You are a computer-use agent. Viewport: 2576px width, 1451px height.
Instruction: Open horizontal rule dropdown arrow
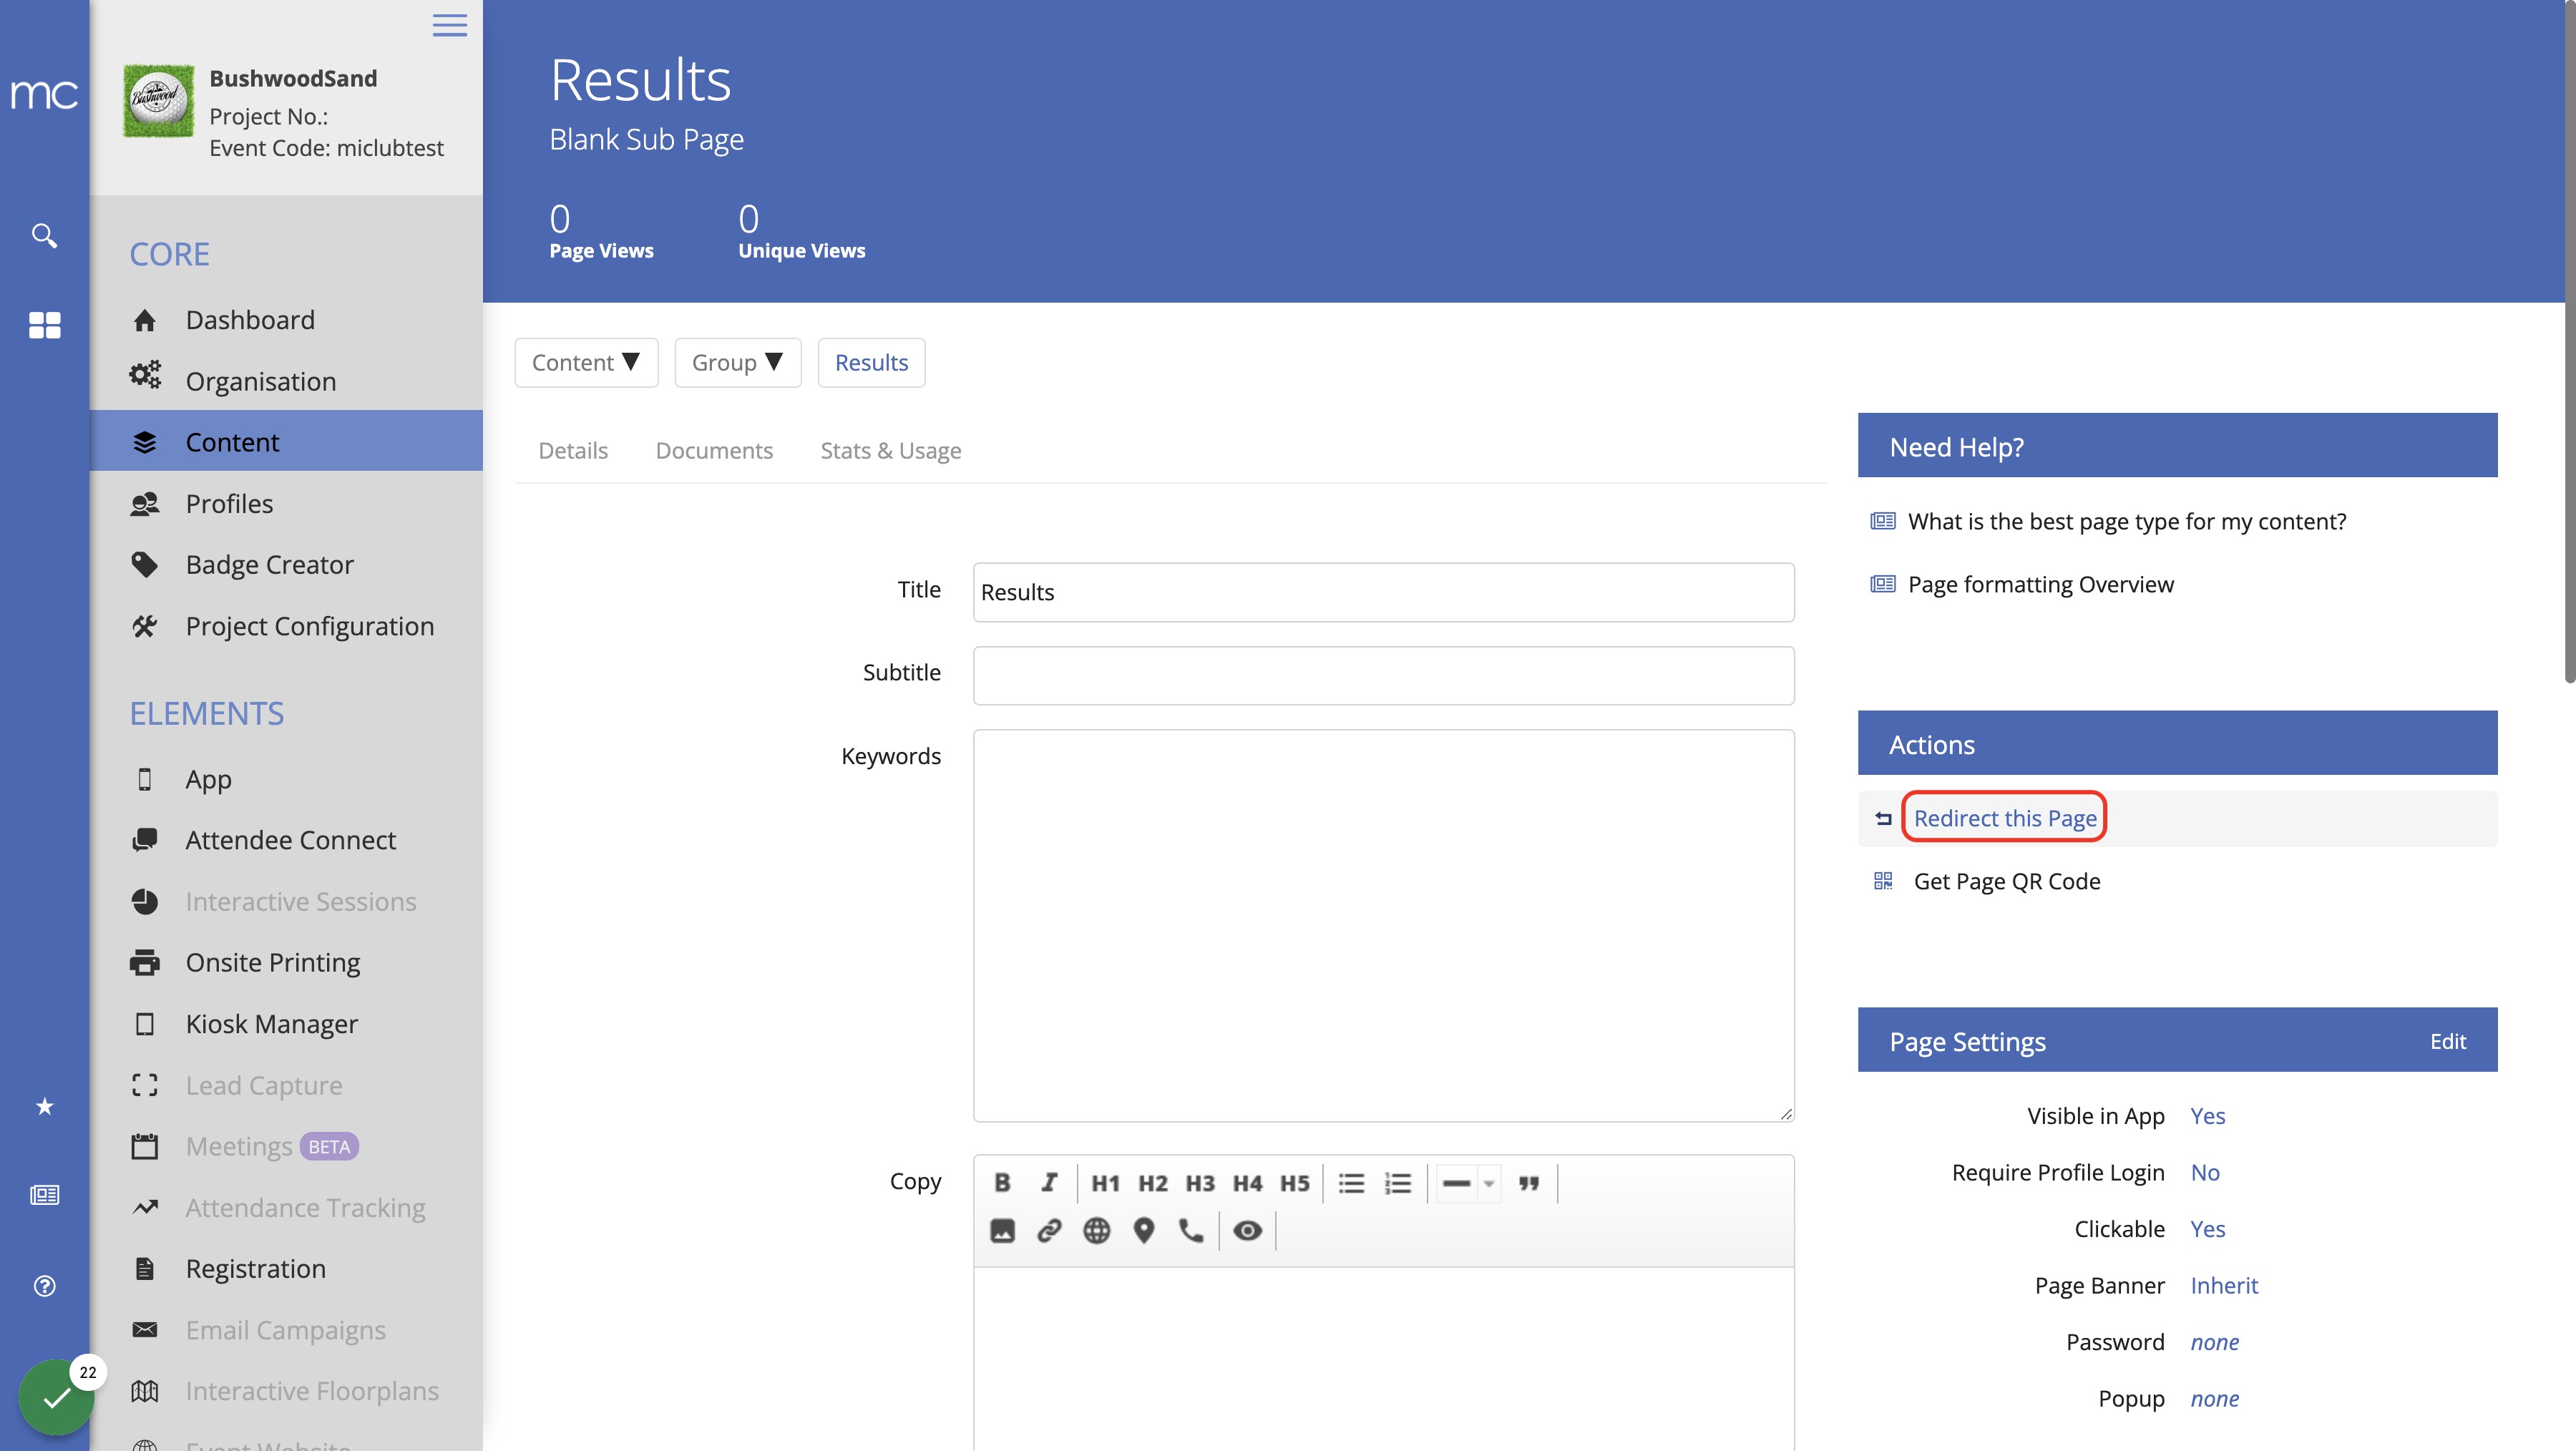1489,1183
